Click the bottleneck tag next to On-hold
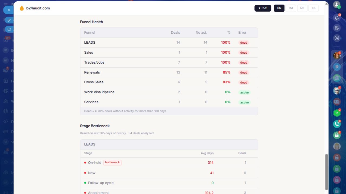The height and width of the screenshot is (194, 346). (x=112, y=162)
